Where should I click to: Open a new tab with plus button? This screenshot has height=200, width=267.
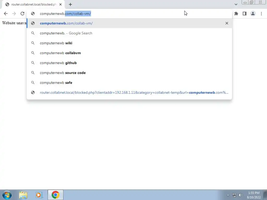tap(70, 4)
